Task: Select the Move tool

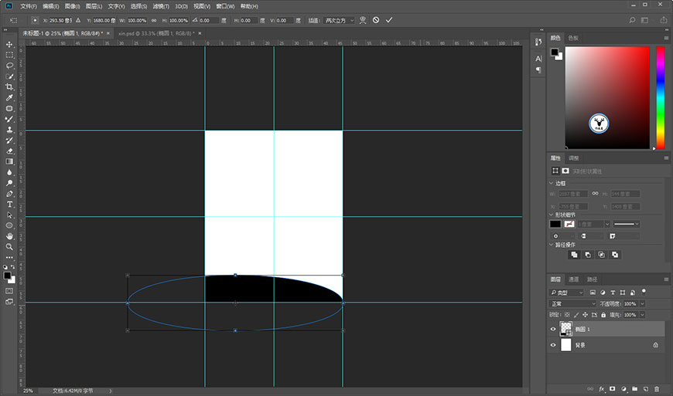Action: coord(9,45)
